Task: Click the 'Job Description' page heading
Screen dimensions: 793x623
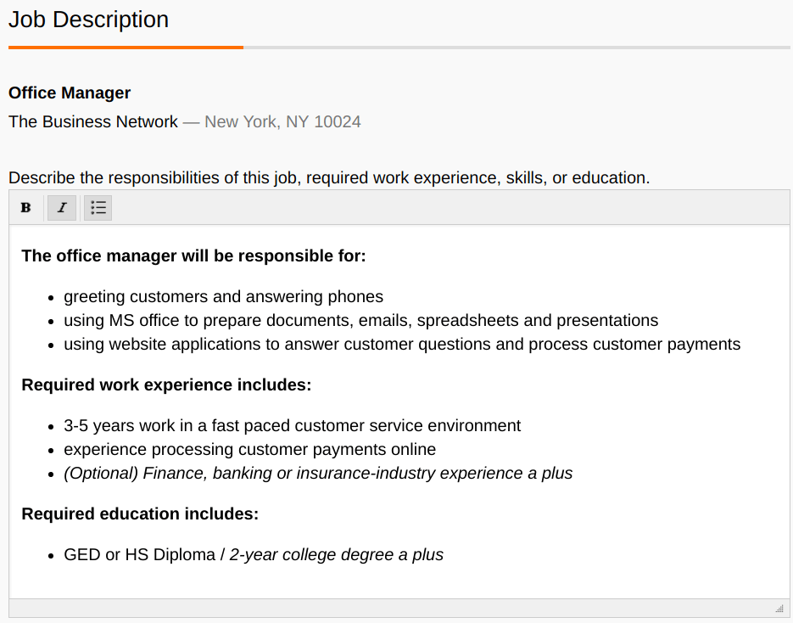Action: [x=88, y=20]
